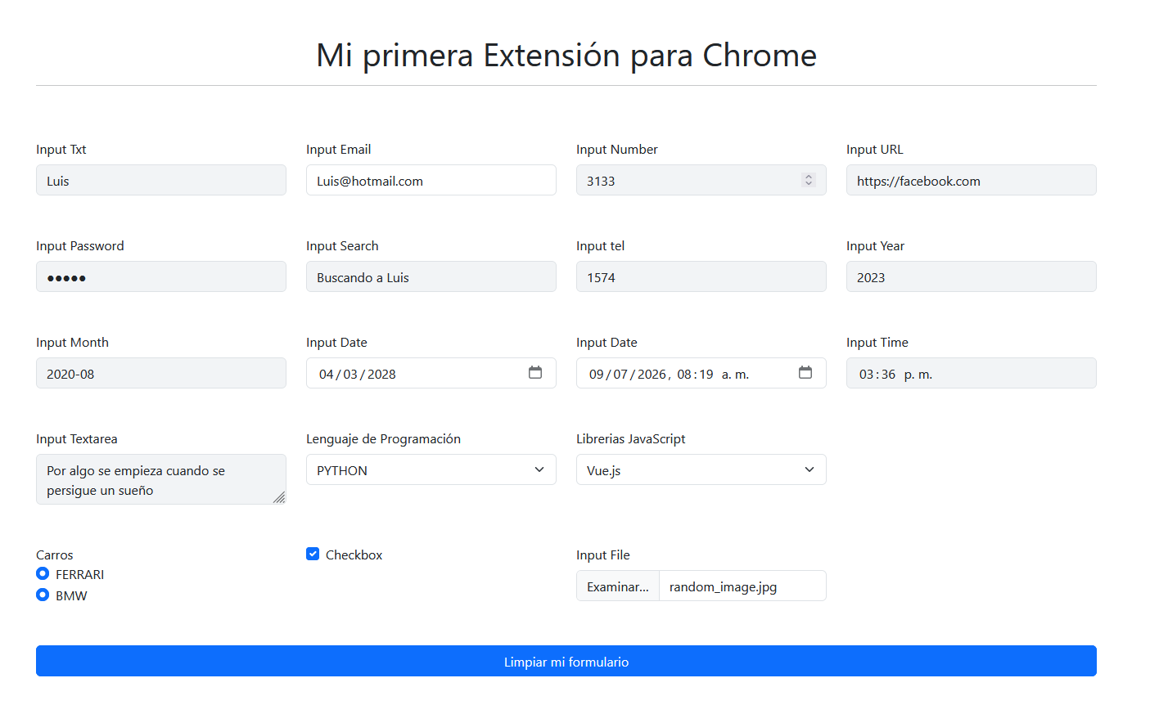The height and width of the screenshot is (723, 1168).
Task: Focus the Input Email field
Action: tap(431, 180)
